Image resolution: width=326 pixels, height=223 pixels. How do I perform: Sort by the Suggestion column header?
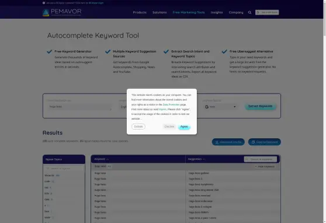(196, 159)
